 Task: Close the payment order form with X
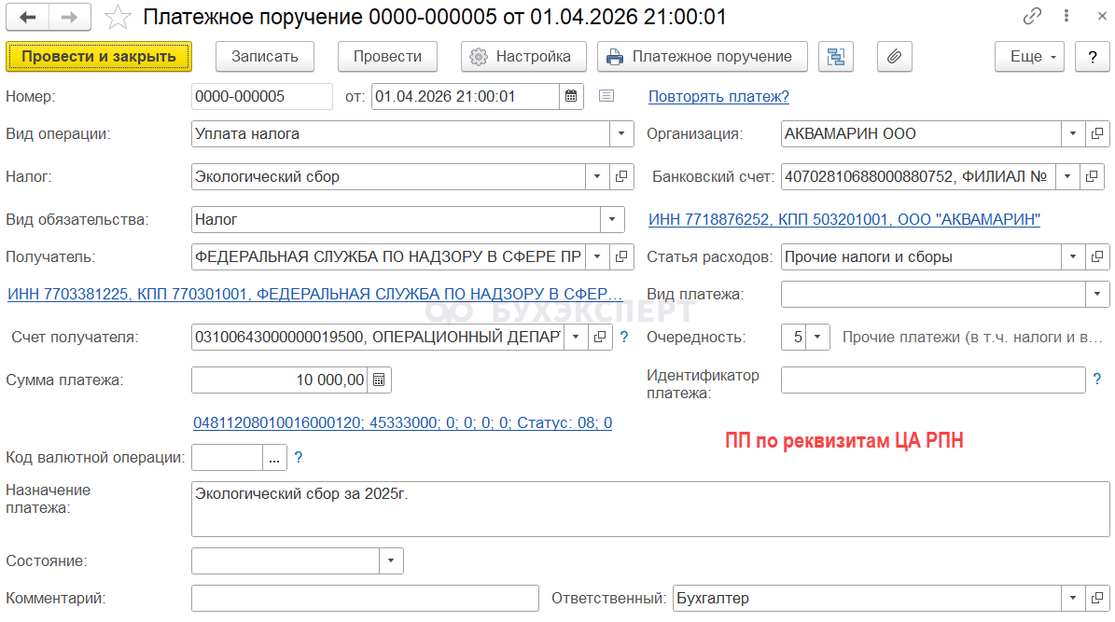1102,16
